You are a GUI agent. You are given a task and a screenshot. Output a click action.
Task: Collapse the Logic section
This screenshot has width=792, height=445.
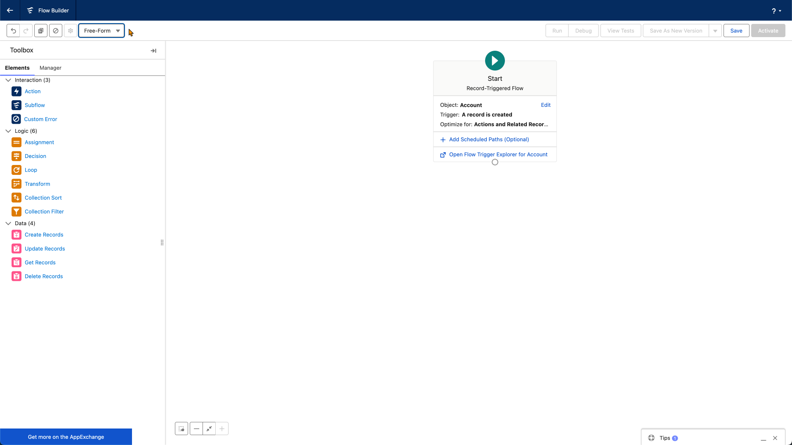[8, 131]
